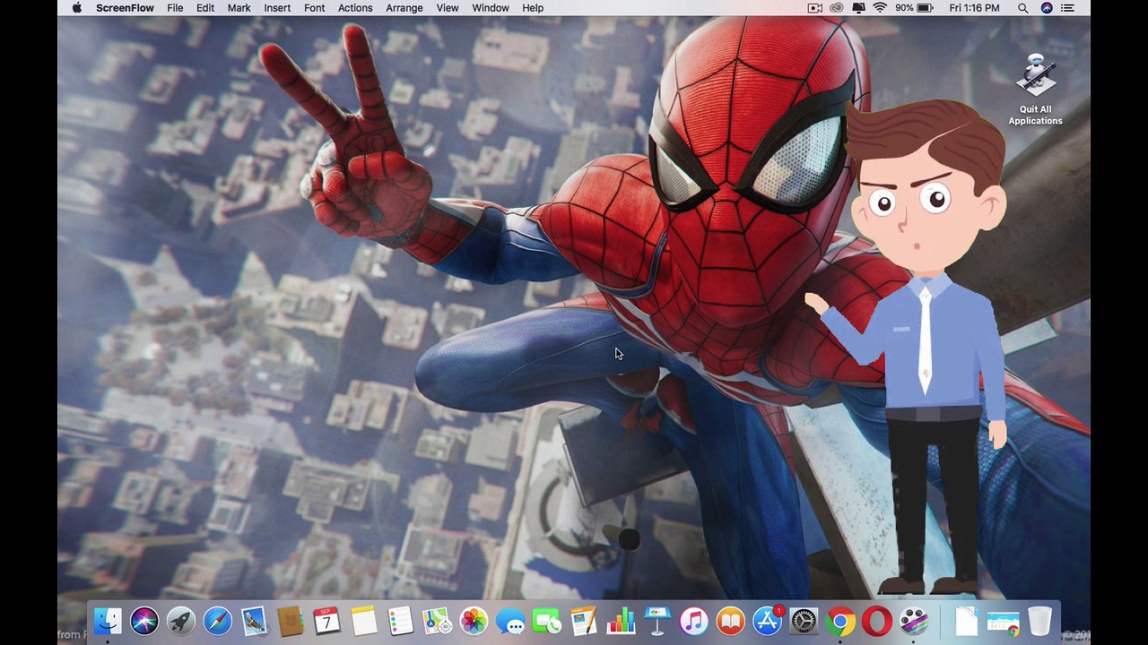This screenshot has width=1148, height=645.
Task: Open ScreenFlow clapperboard icon in Dock
Action: pos(913,621)
